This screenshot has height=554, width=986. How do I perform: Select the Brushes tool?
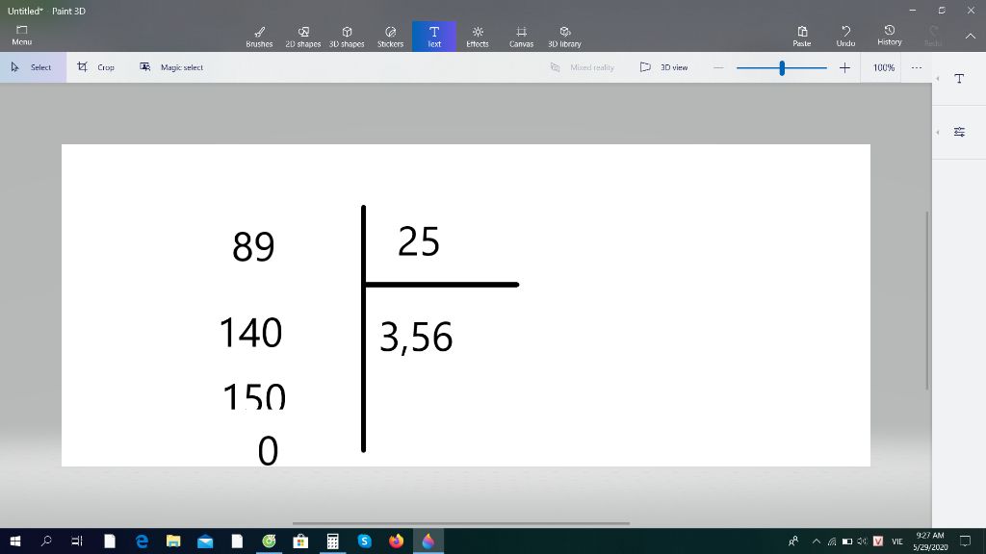point(259,37)
